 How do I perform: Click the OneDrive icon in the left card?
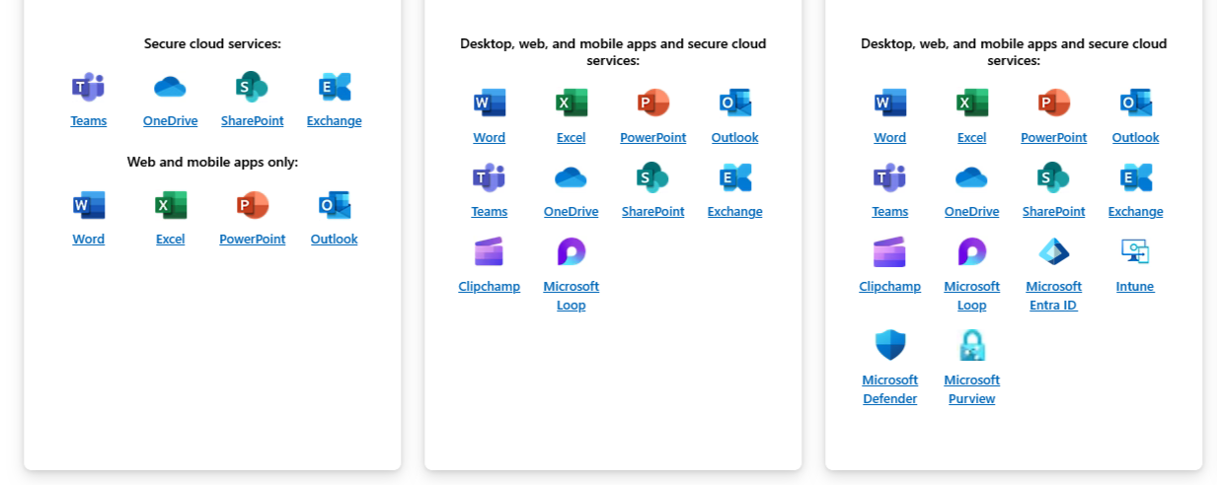point(171,87)
